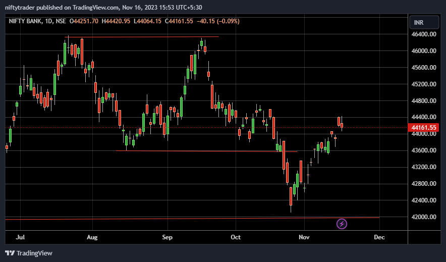Click the 43600.00 price axis label
Screen dimensions: 446x262
(x=423, y=150)
